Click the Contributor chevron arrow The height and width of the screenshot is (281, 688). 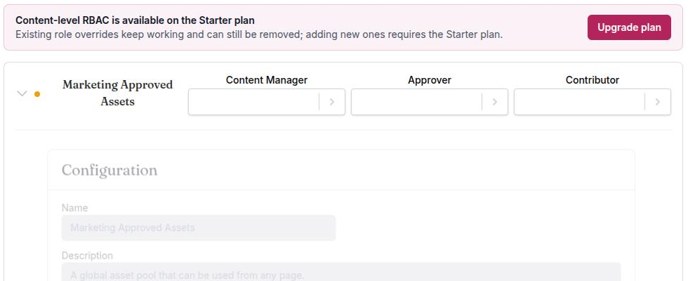658,102
